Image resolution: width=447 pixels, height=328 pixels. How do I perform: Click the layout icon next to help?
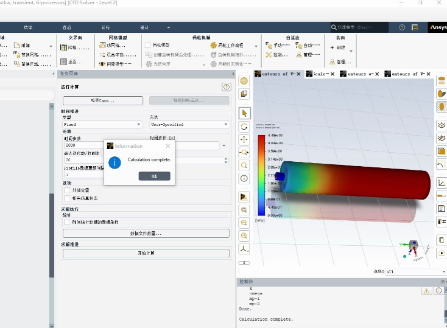click(x=415, y=27)
